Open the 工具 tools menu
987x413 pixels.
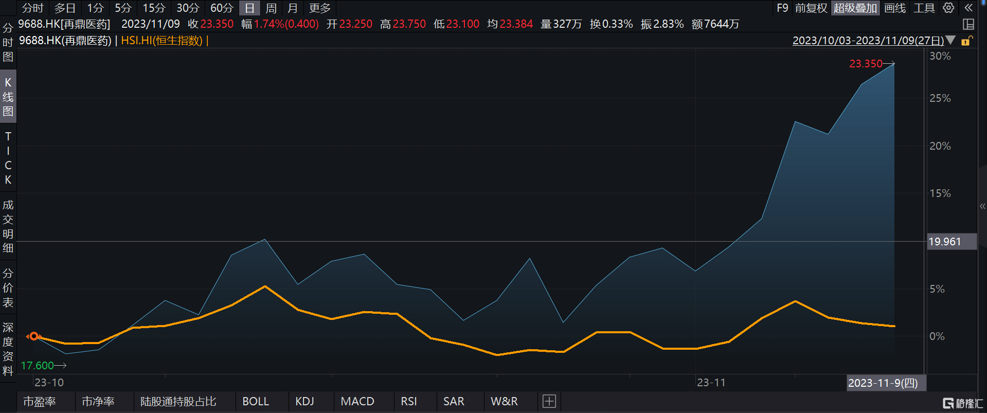(x=924, y=8)
